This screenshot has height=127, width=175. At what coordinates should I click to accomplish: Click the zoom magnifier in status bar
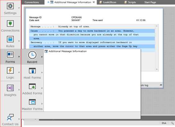tap(172, 123)
